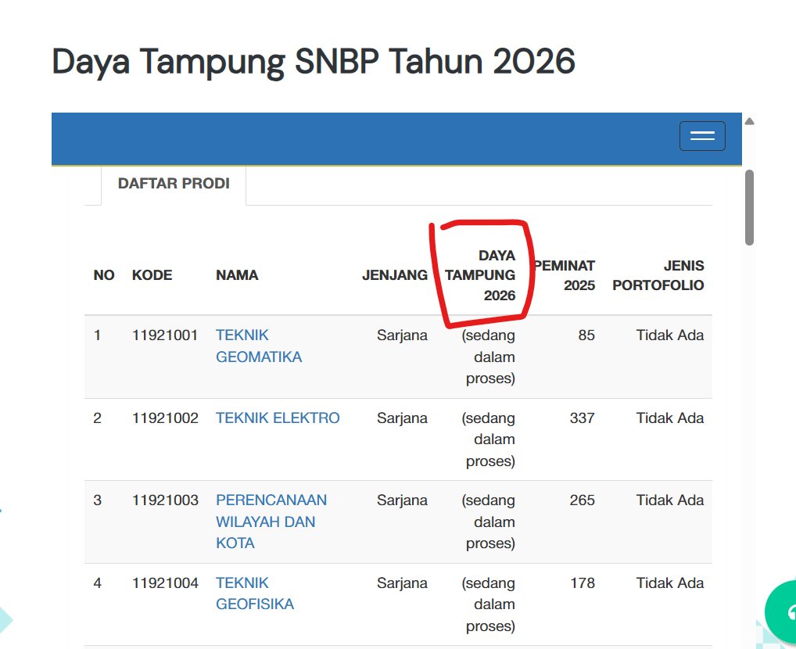Select code cell 11921003
Image resolution: width=796 pixels, height=649 pixels.
[x=165, y=500]
